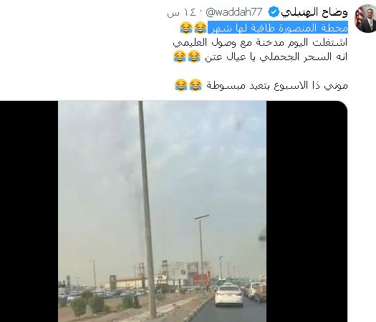376x322 pixels.
Task: Click the black bar right of video
Action: click(x=307, y=211)
